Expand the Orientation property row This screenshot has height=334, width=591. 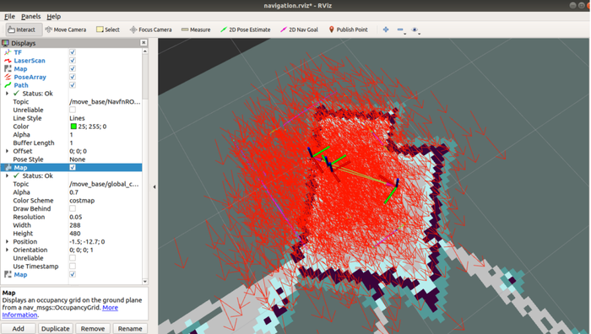(7, 250)
